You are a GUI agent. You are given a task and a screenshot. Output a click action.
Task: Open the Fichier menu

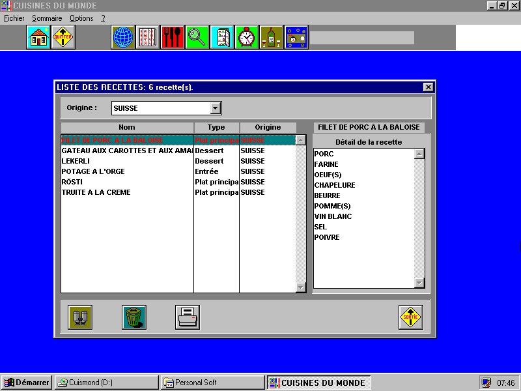point(14,18)
